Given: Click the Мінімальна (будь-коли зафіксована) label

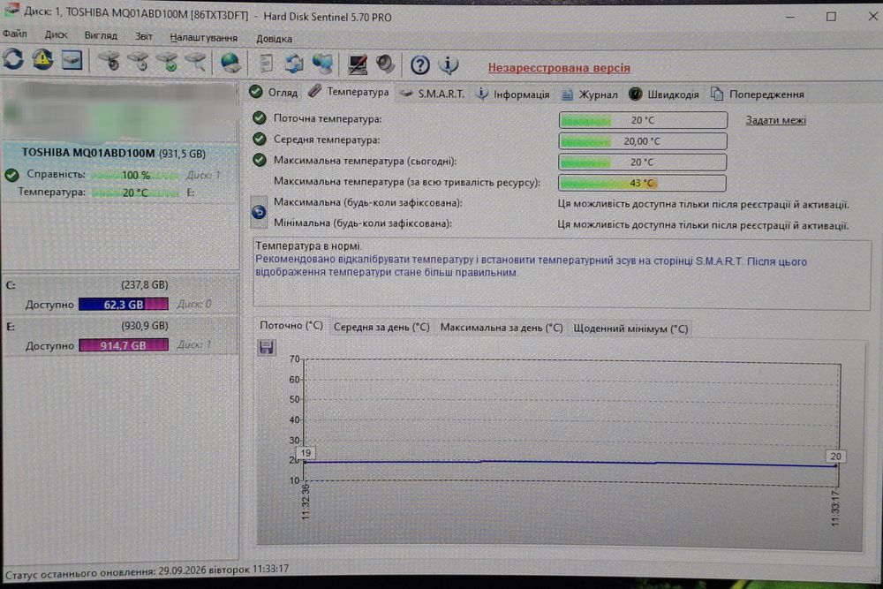Looking at the screenshot, I should point(363,223).
